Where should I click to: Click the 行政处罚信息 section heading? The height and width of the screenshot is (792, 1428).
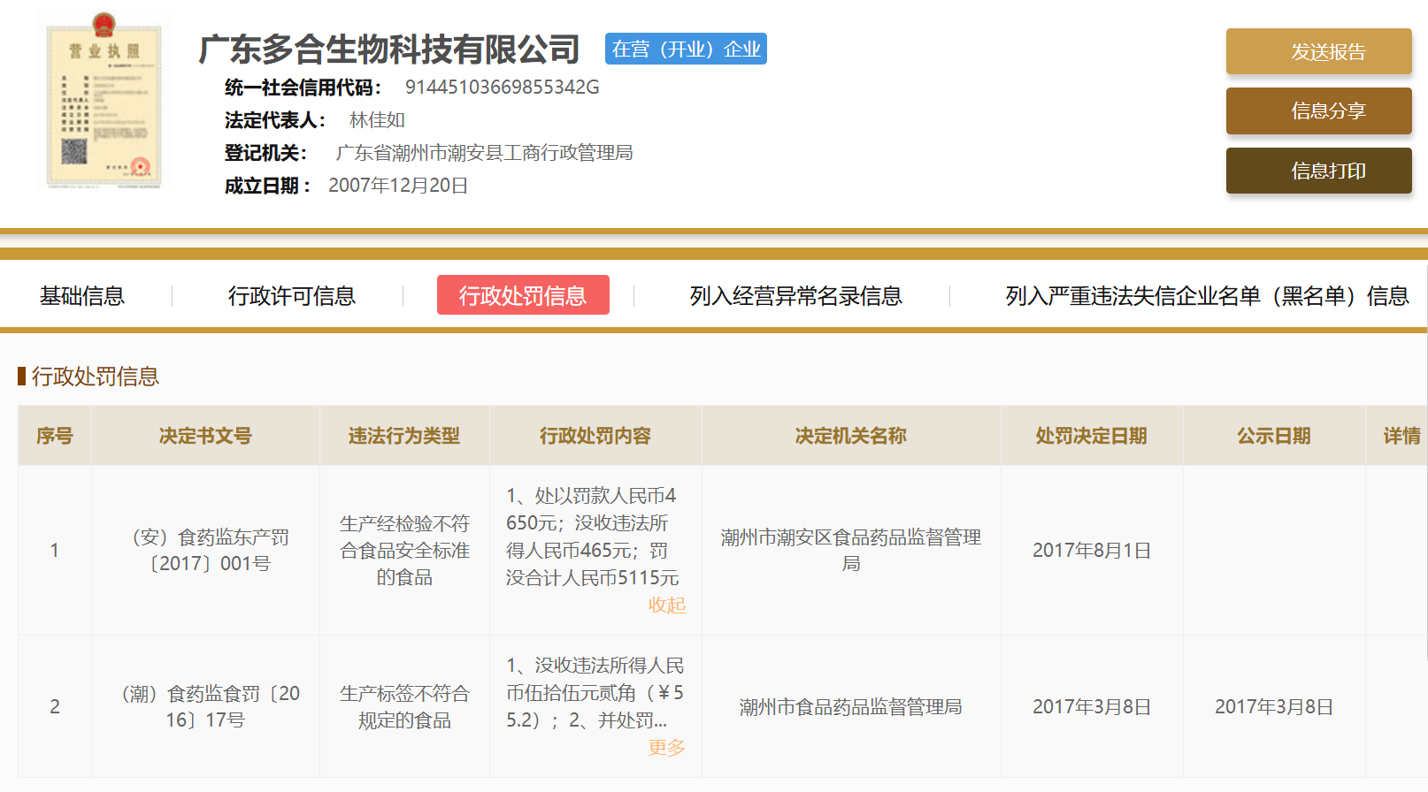click(96, 377)
